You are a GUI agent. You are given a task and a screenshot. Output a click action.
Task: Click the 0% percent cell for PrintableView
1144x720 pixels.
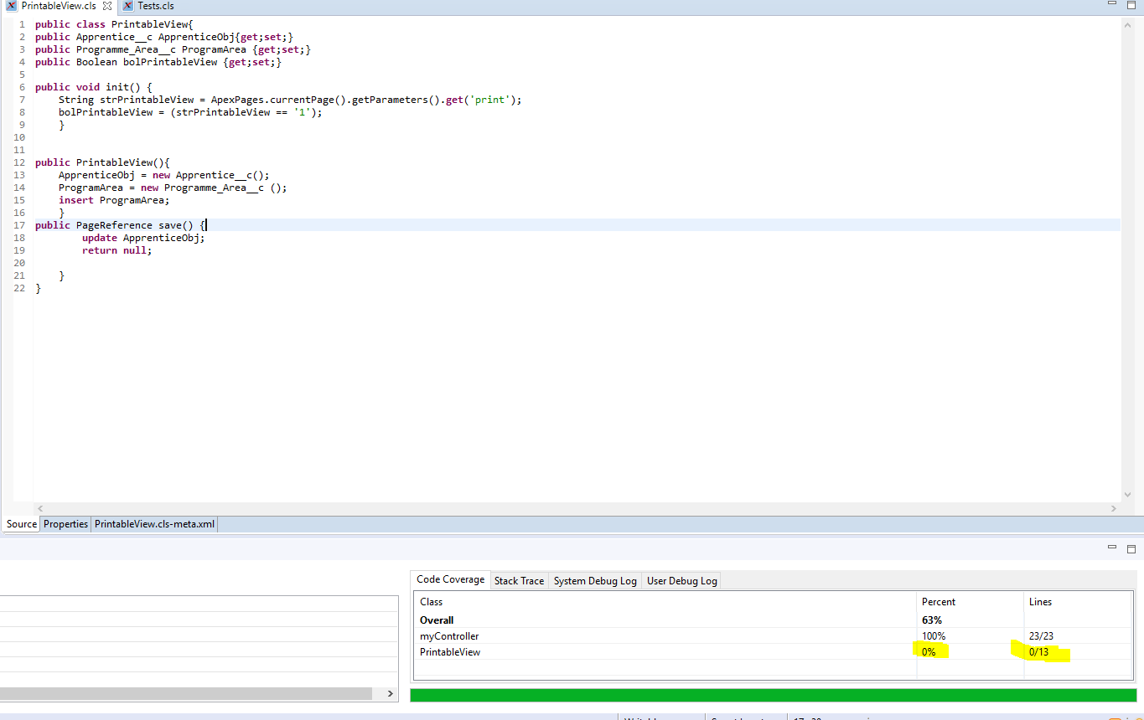click(x=929, y=652)
